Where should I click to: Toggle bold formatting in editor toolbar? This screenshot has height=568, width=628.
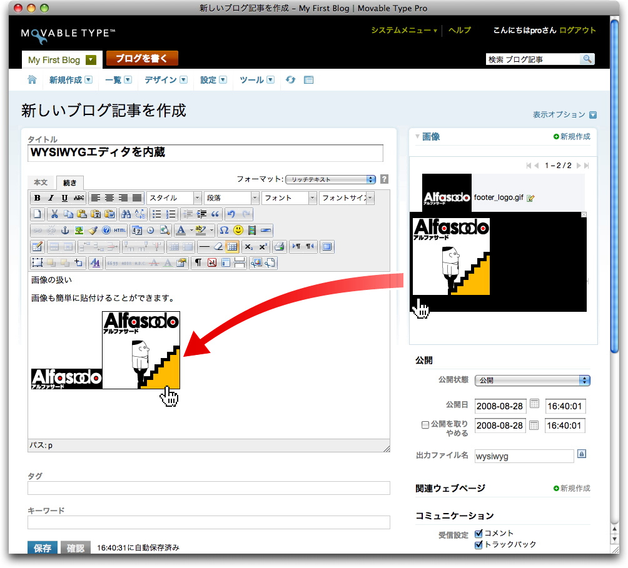coord(38,197)
